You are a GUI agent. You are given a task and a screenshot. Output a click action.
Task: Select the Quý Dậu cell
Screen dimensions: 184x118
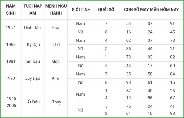[32, 78]
